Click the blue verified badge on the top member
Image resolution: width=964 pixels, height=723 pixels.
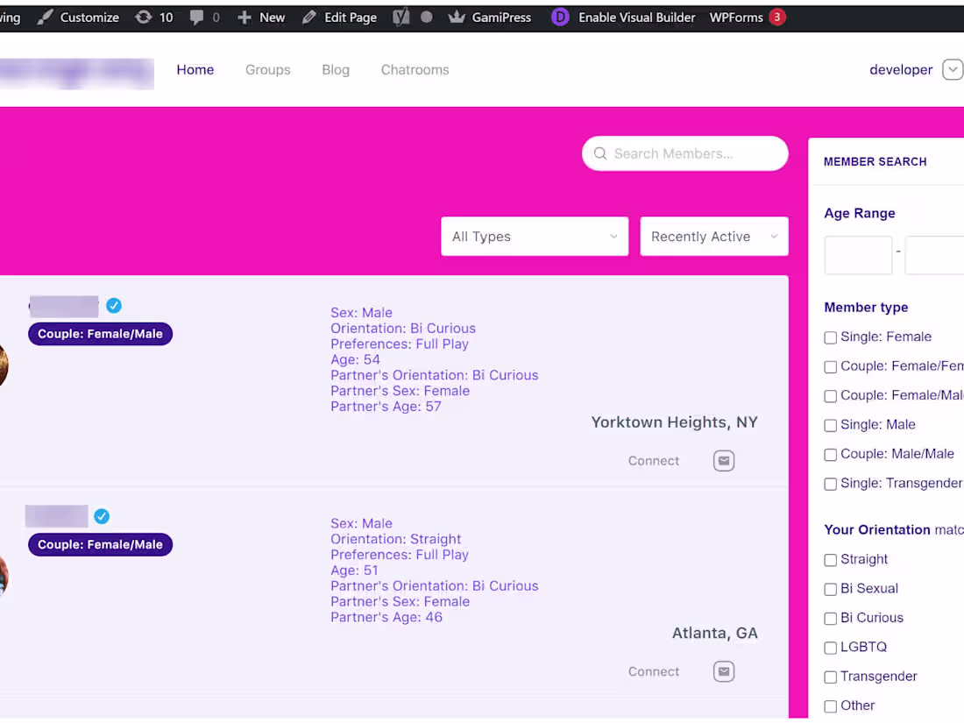(x=114, y=305)
